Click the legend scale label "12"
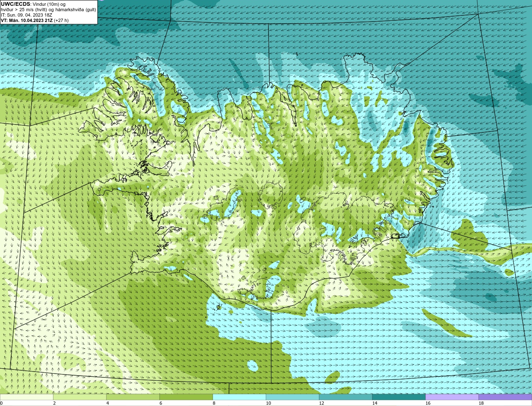 (322, 403)
